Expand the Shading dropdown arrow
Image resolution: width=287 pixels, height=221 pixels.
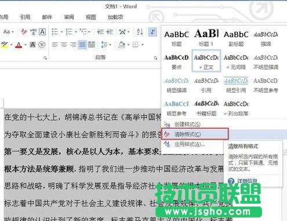pos(128,45)
